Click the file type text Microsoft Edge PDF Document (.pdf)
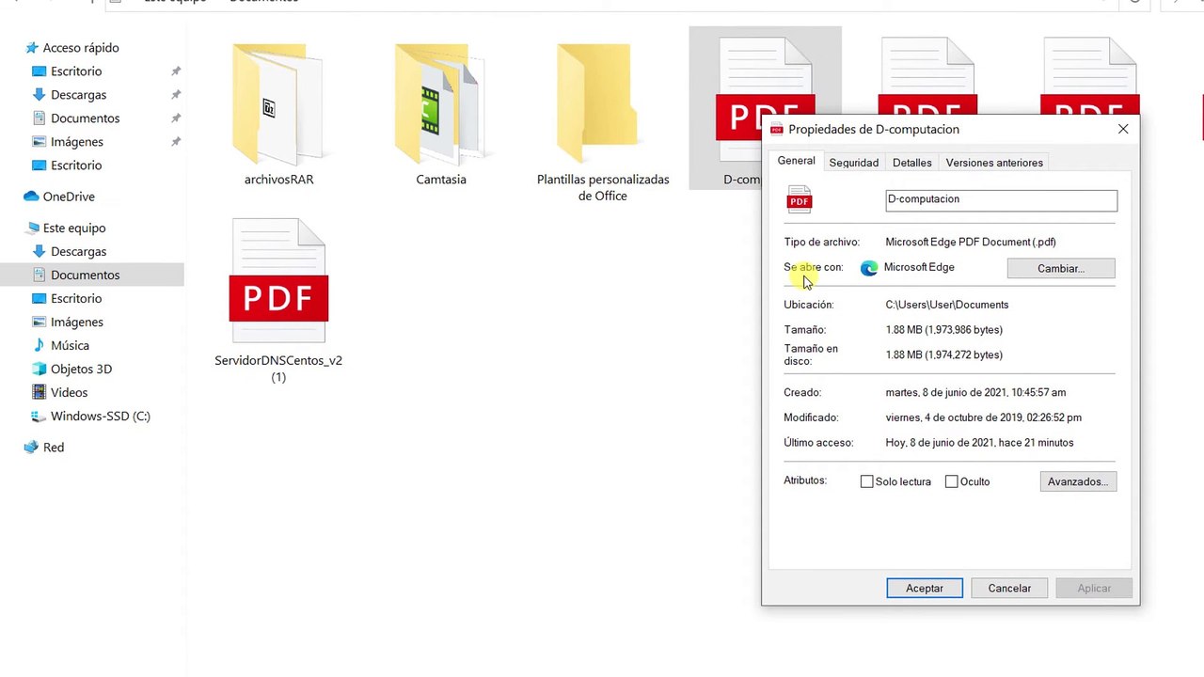1204x677 pixels. [971, 243]
